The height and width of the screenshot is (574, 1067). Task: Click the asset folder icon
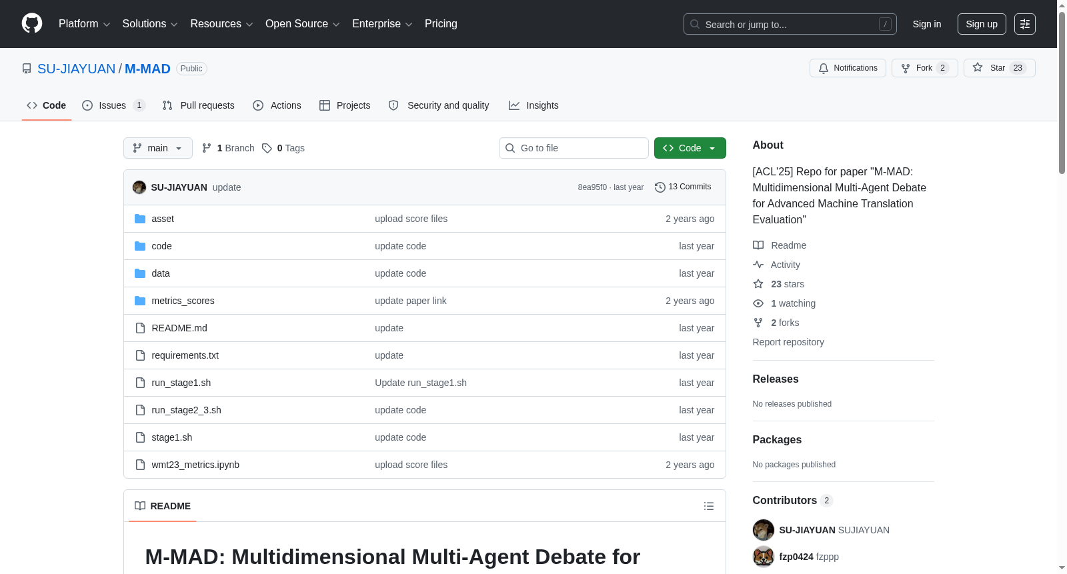(x=140, y=219)
